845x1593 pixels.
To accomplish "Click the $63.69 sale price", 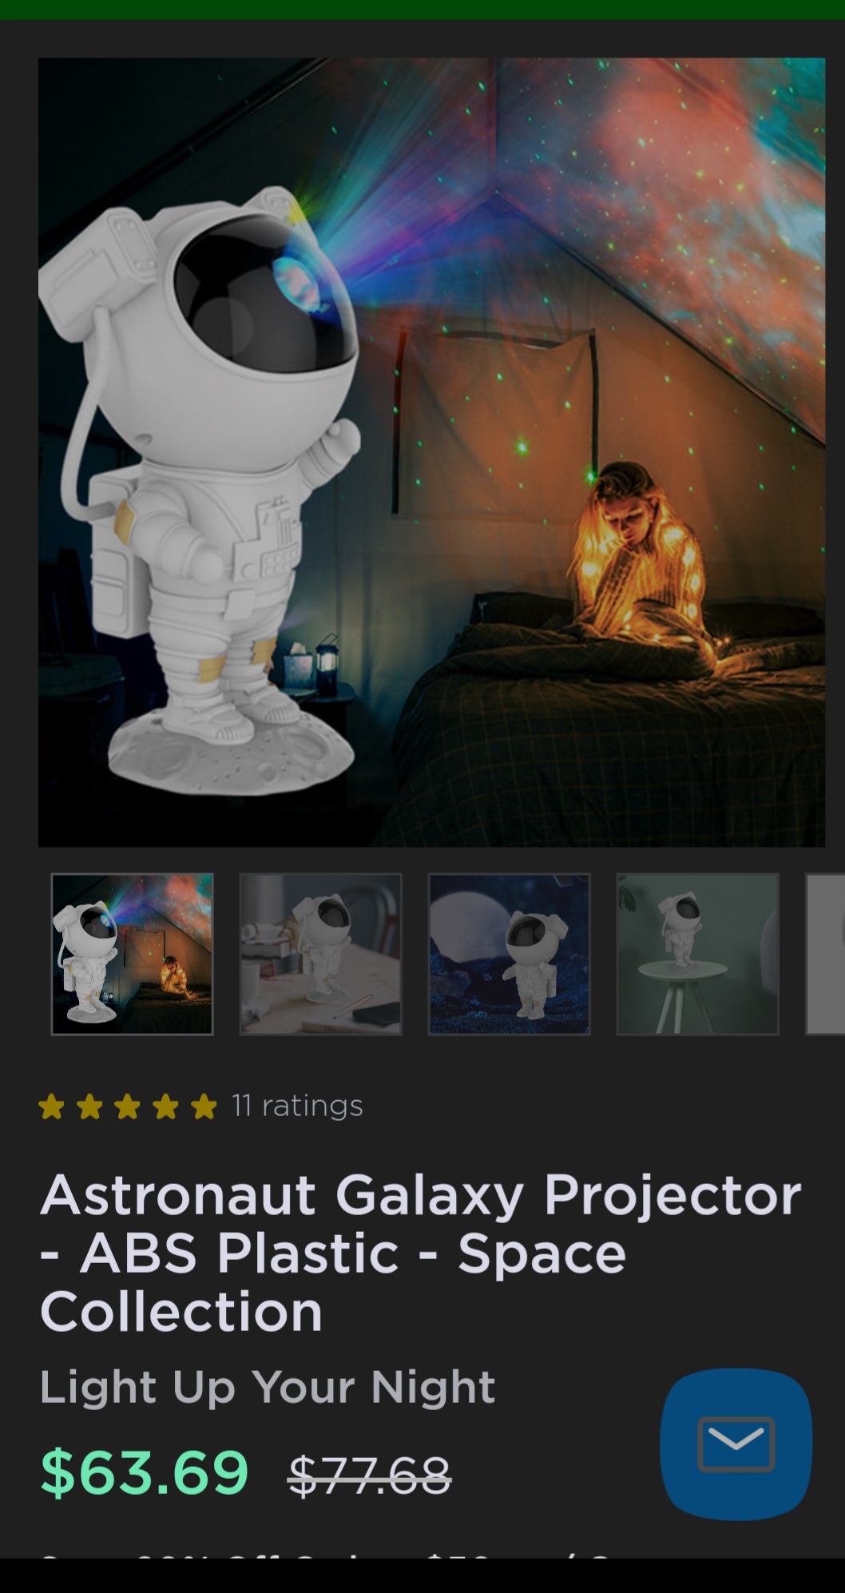I will click(x=145, y=1472).
